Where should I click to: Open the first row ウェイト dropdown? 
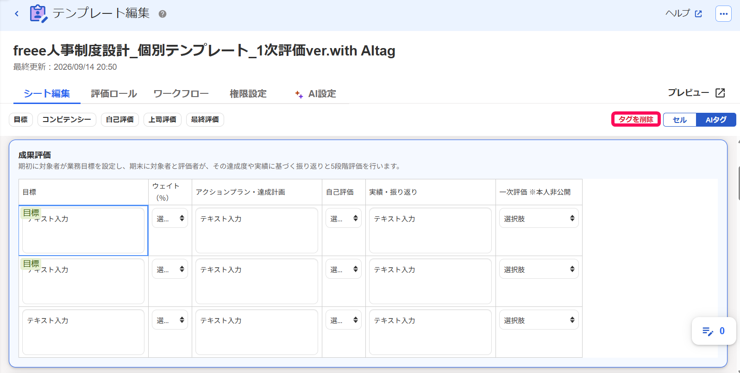(x=170, y=218)
